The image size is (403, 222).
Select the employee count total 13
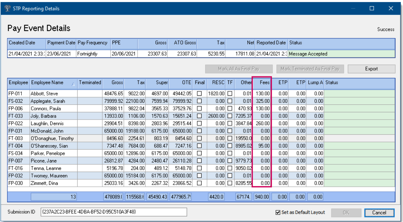pyautogui.click(x=54, y=197)
